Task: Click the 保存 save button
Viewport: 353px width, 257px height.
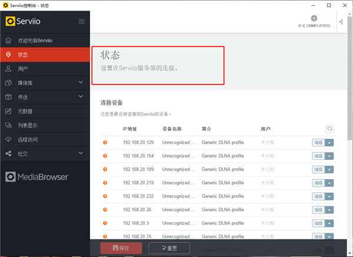Action: (121, 248)
